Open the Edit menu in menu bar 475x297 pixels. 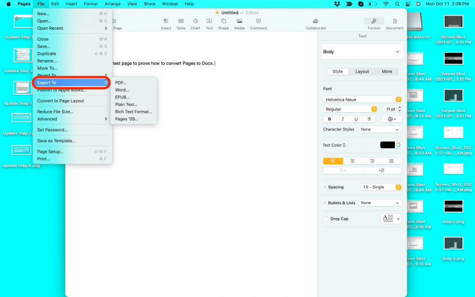coord(55,4)
